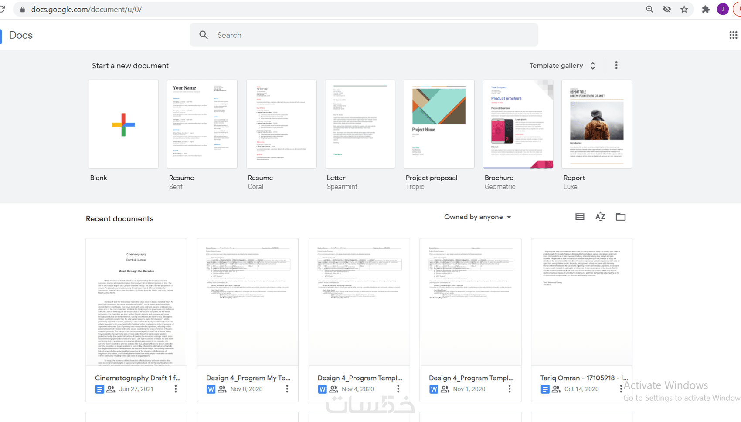Viewport: 741px width, 422px height.
Task: Click the lock icon in address bar
Action: tap(22, 9)
